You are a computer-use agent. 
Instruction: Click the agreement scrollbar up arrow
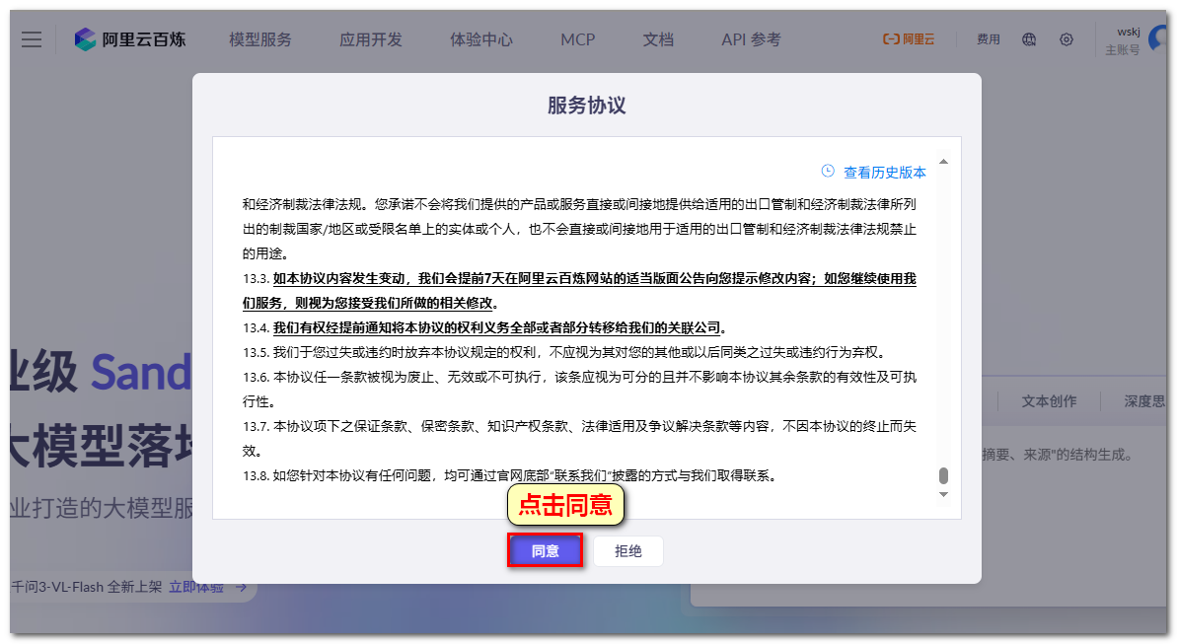pyautogui.click(x=943, y=162)
